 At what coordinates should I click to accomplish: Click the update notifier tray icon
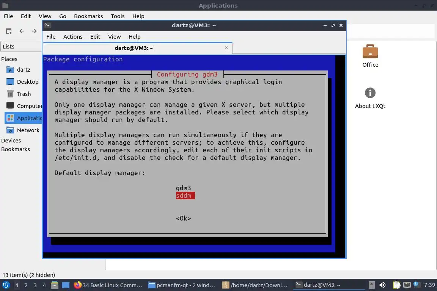[x=417, y=284]
